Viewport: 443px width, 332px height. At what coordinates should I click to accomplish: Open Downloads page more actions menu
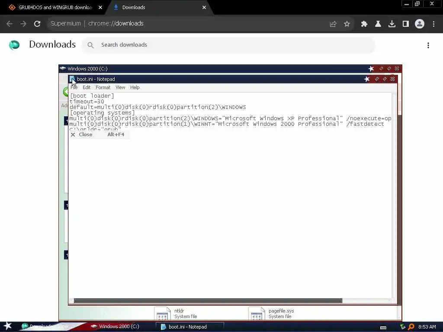tap(428, 45)
